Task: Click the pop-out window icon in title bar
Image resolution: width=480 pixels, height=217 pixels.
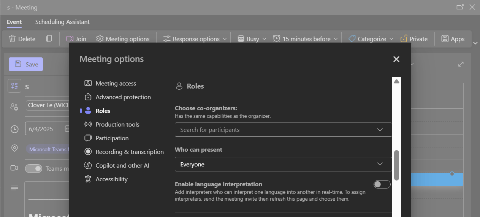Action: tap(460, 7)
